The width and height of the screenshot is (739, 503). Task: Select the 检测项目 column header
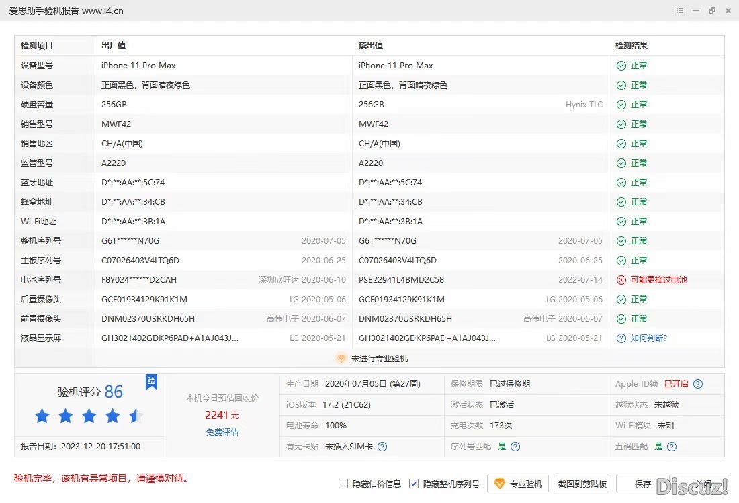(37, 46)
